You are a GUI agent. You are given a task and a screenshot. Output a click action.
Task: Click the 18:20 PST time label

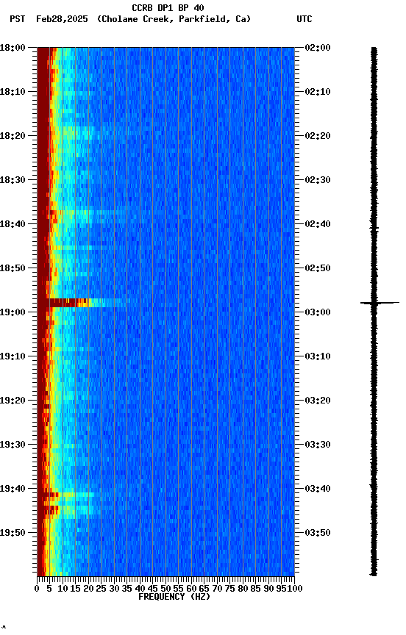[13, 136]
